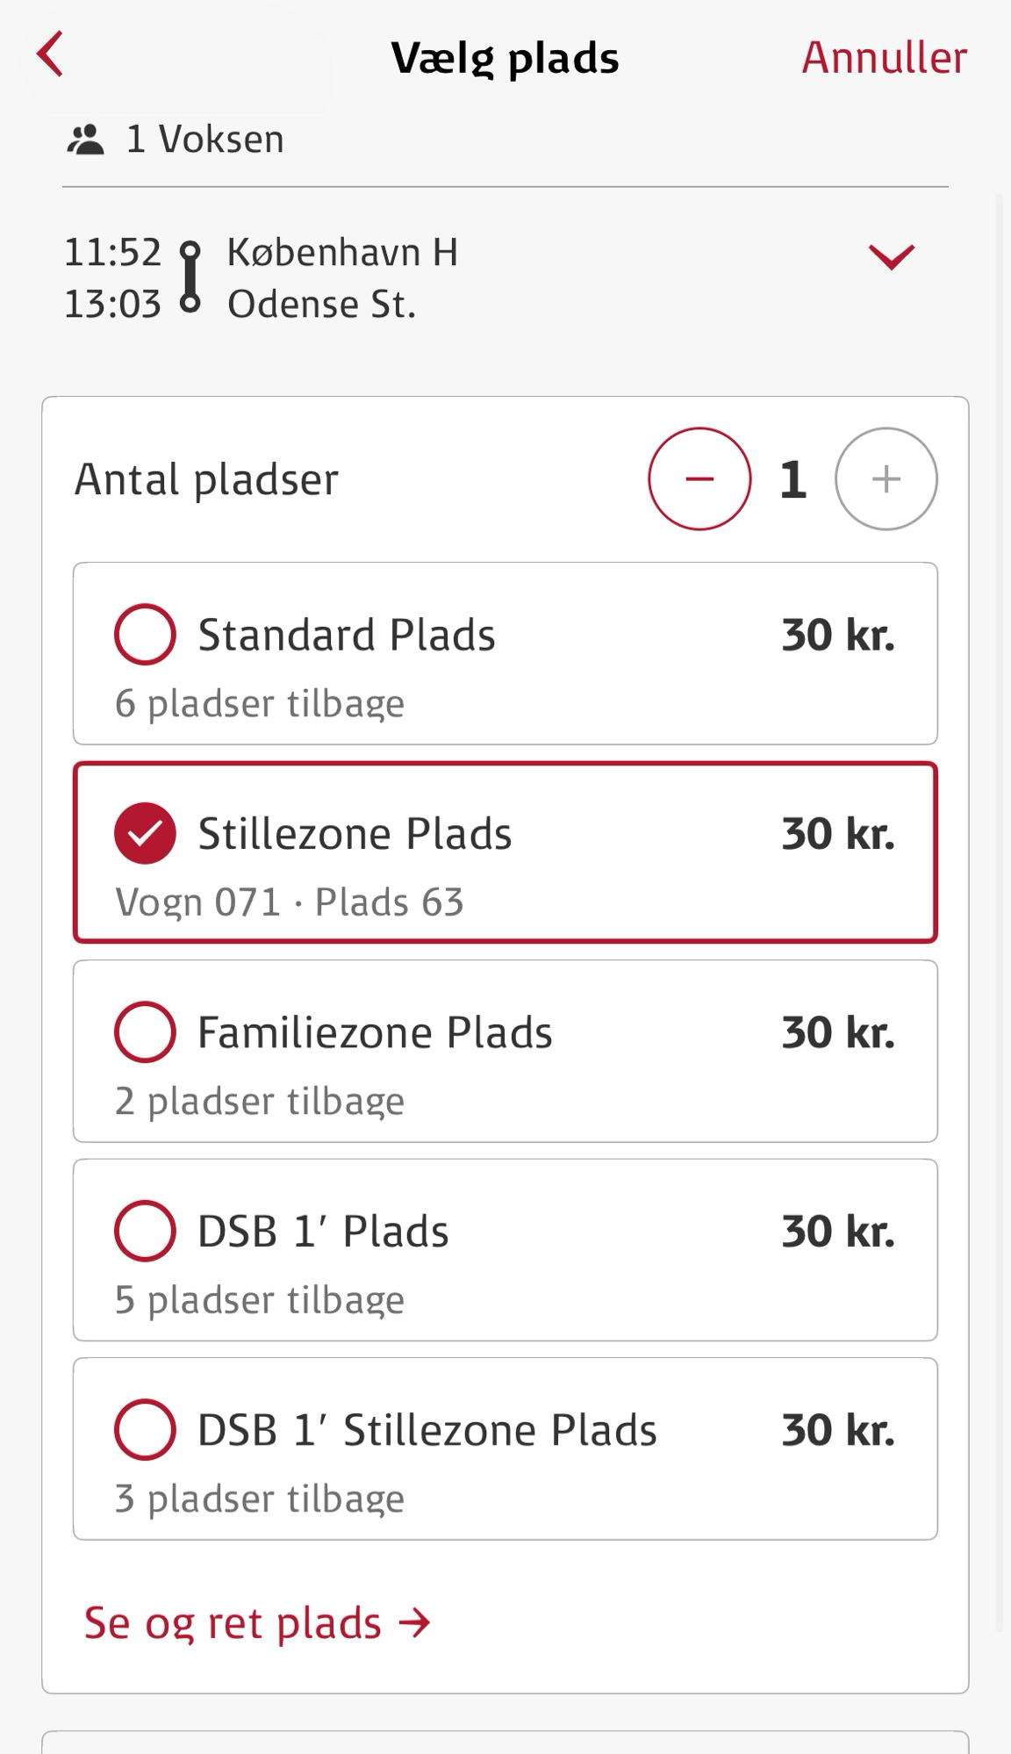Tap the passengers icon beside 1 Voksen
The image size is (1011, 1754).
(x=85, y=140)
